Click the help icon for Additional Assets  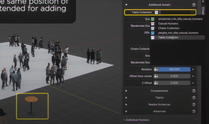pos(194,5)
